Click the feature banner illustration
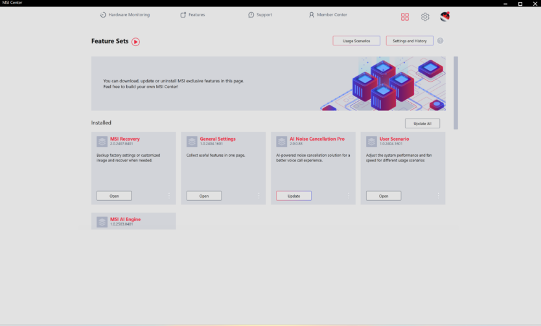541x326 pixels. point(383,84)
